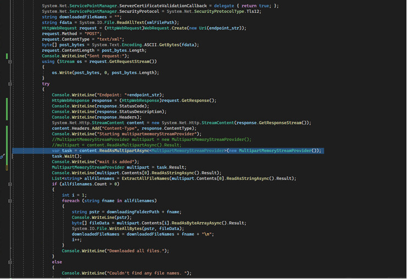The image size is (407, 279).
Task: Click List<string> allfilenames = ExtractAllFileNames line
Action: (x=174, y=178)
